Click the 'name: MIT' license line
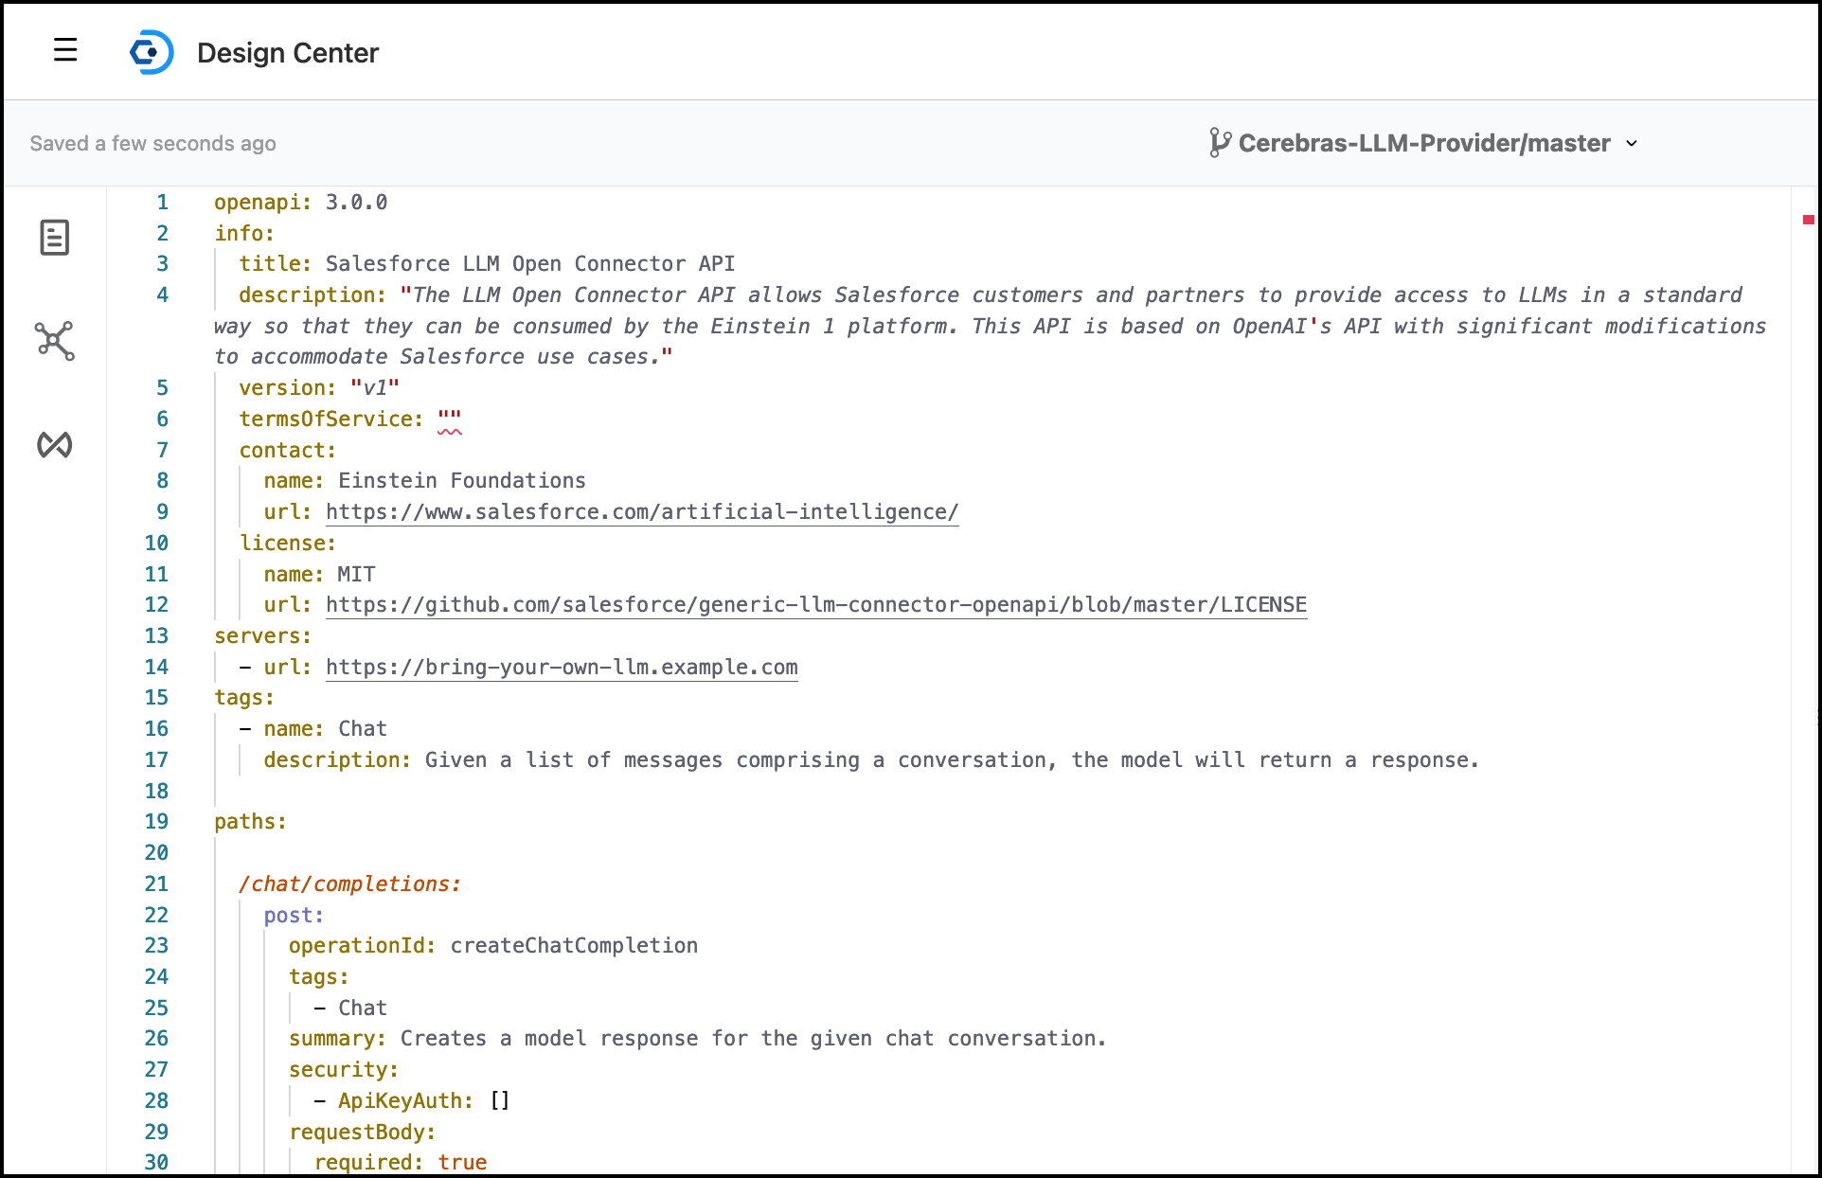This screenshot has width=1822, height=1178. click(x=319, y=575)
